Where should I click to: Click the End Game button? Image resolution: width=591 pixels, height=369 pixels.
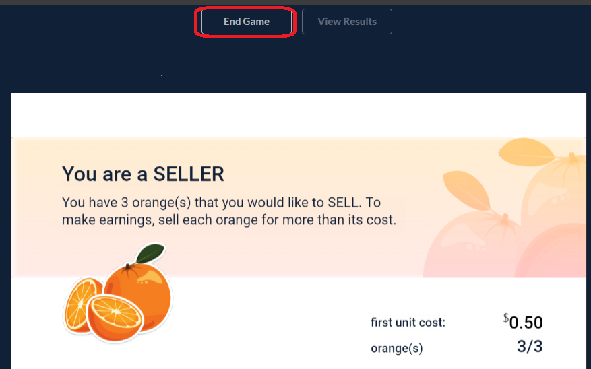pyautogui.click(x=247, y=22)
